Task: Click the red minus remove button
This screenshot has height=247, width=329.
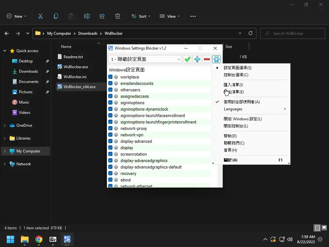Action: click(207, 59)
